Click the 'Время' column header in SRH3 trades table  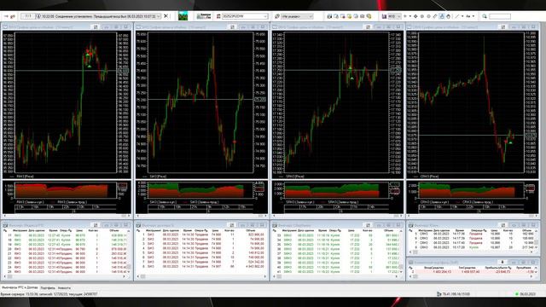pyautogui.click(x=322, y=230)
